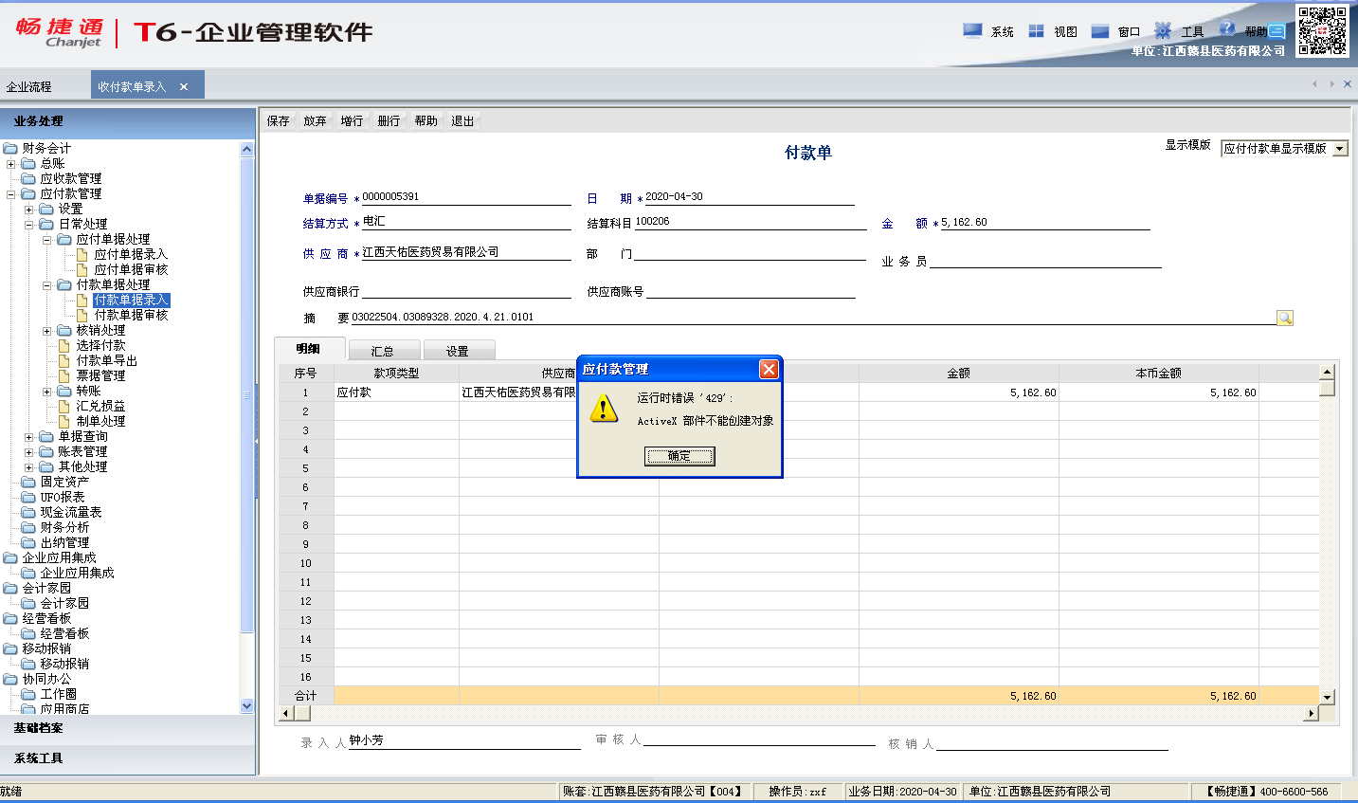The image size is (1358, 803).
Task: Select 选择付款 in the tree
Action: pos(100,345)
